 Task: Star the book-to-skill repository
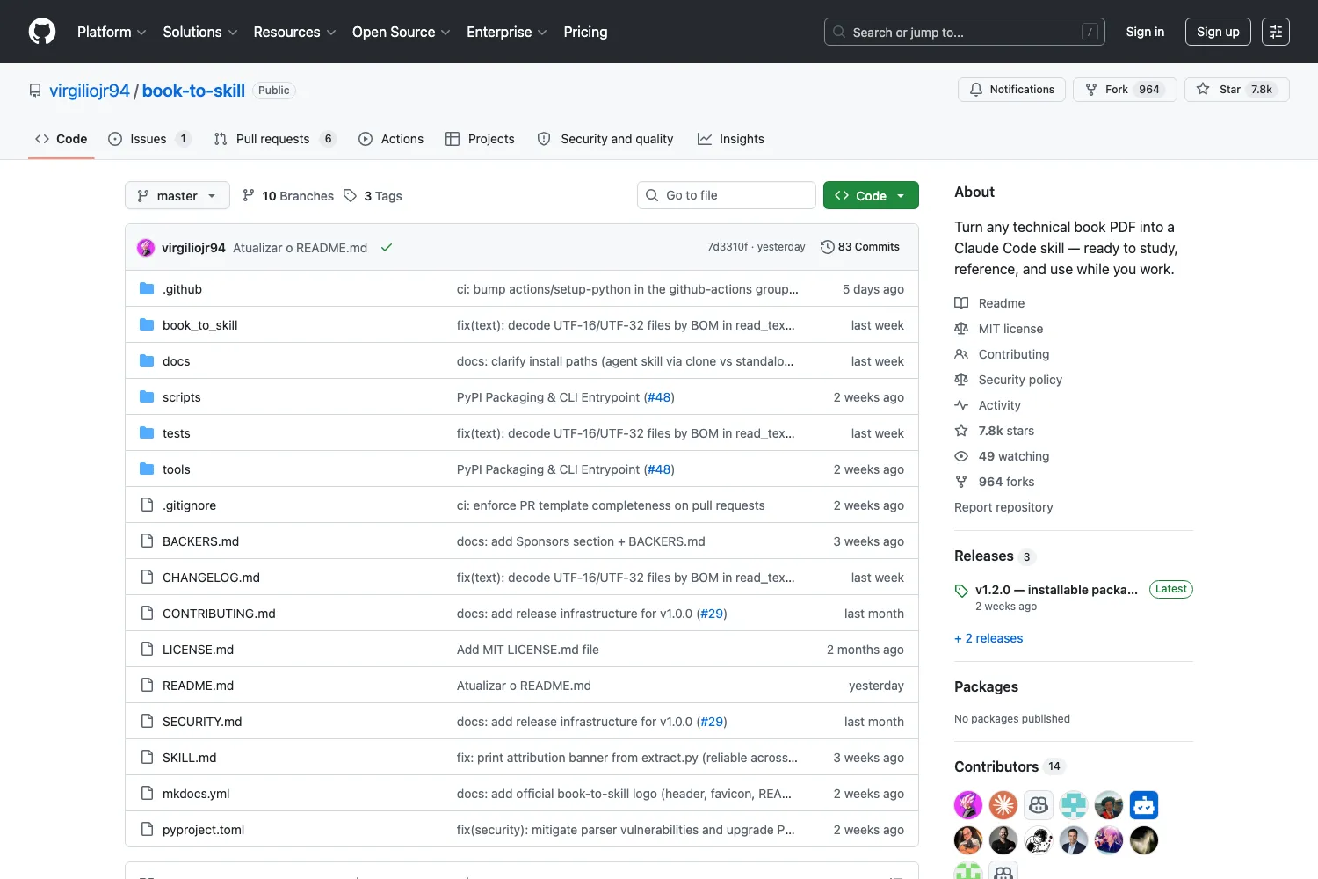click(1236, 90)
